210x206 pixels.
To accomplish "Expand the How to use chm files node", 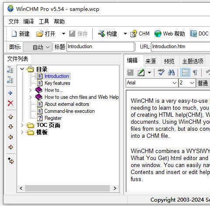I will coord(30,97).
